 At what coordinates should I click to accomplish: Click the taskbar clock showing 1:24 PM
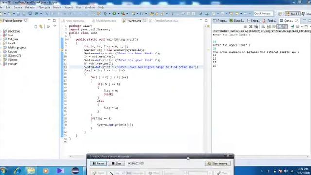tap(303, 171)
